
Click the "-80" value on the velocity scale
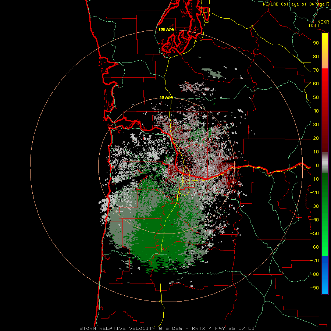point(314,274)
